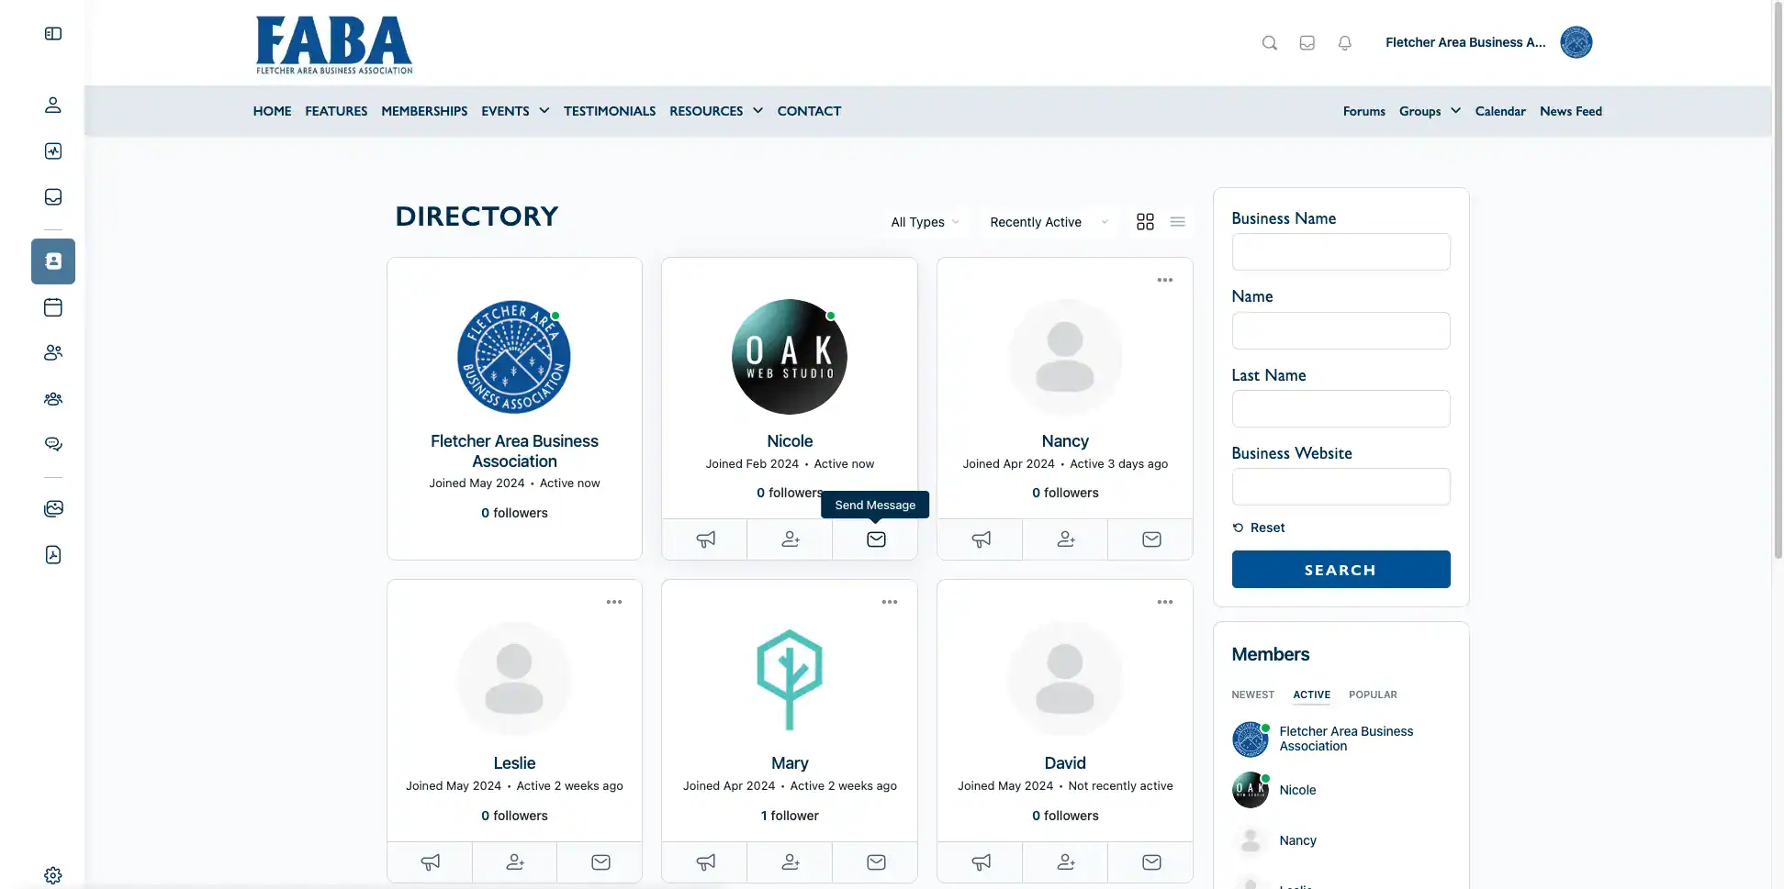Viewport: 1784px width, 889px height.
Task: Select the Newest members tab
Action: (1252, 695)
